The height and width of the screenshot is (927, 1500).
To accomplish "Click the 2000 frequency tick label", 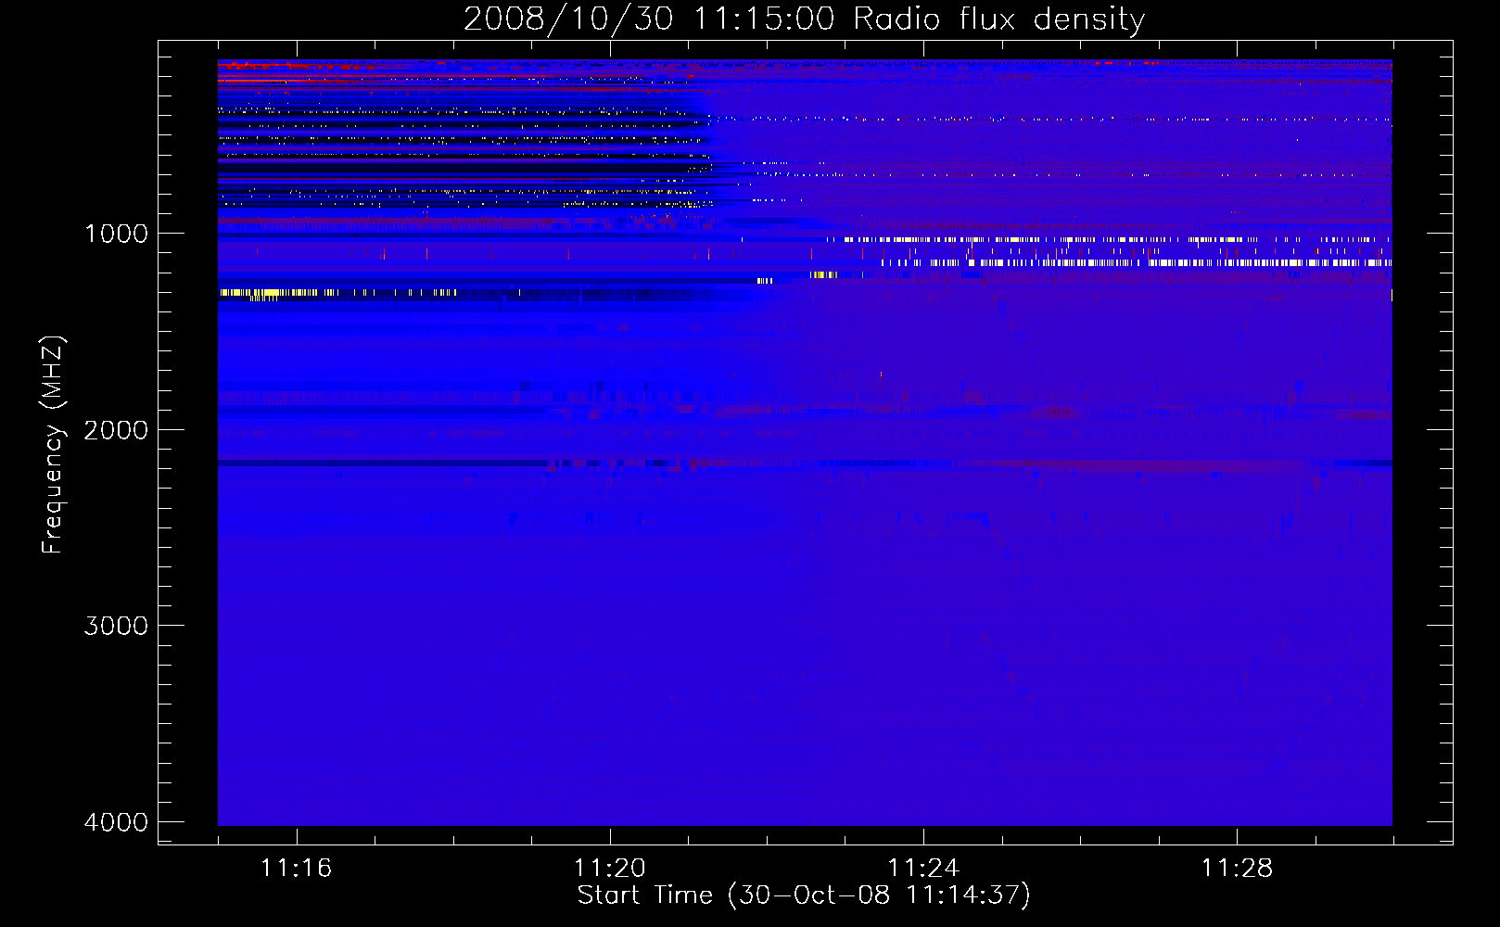I will [x=116, y=430].
